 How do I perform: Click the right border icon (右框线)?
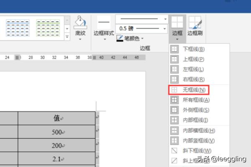pyautogui.click(x=174, y=79)
